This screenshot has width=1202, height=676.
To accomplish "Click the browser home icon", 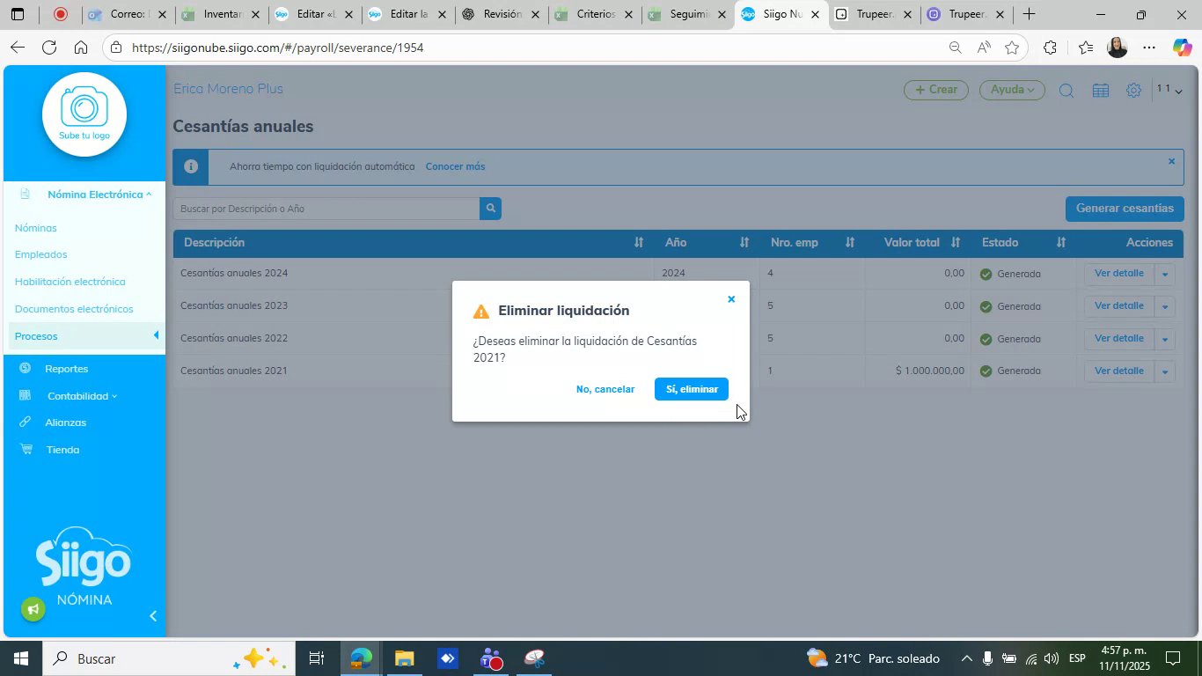I will [81, 48].
